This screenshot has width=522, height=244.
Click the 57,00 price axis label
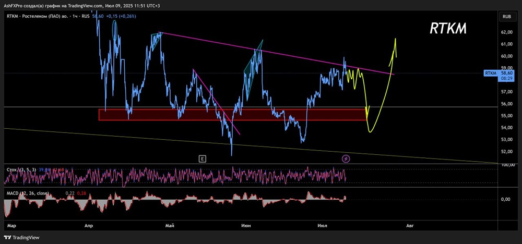tap(506, 92)
